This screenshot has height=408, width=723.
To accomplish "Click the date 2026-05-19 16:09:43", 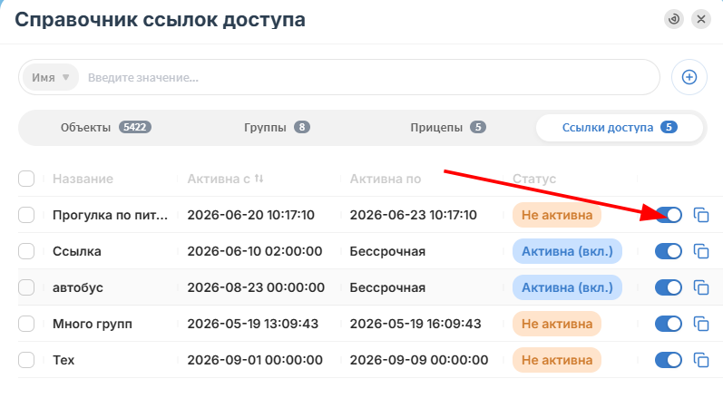I will tap(415, 324).
